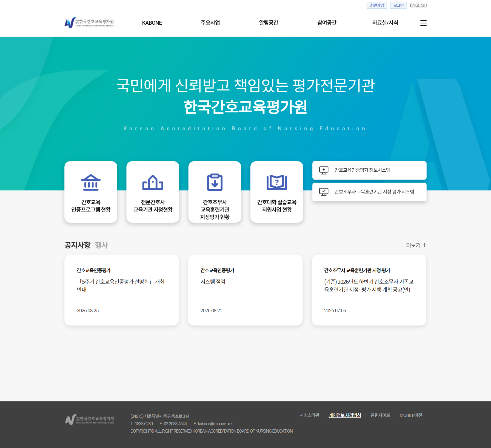Open the 서비스약관 footer link
491x448 pixels.
309,415
